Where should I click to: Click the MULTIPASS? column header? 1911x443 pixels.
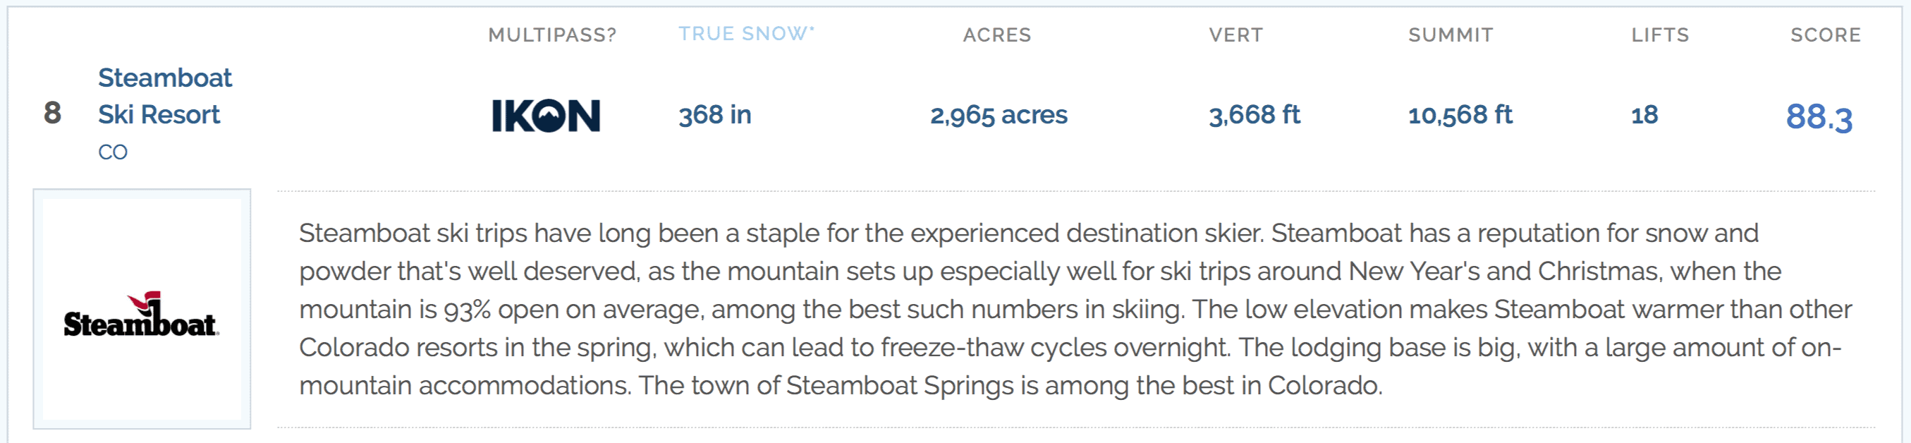(552, 35)
